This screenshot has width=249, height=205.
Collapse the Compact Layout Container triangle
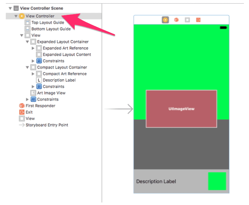pos(28,67)
